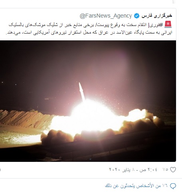This screenshot has height=193, width=182.
Task: Click the dark road at bottom of the photo
Action: pyautogui.click(x=107, y=151)
